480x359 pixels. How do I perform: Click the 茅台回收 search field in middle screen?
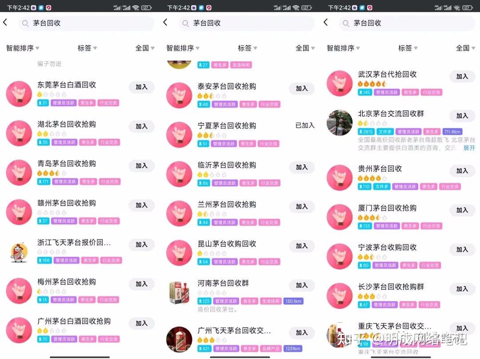tap(246, 23)
